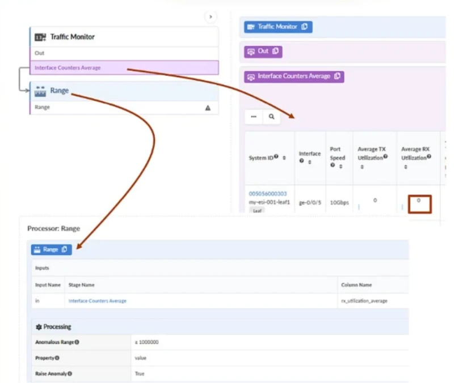Viewport: 463px width, 383px height.
Task: Show help for Anomalous Range property
Action: 77,342
